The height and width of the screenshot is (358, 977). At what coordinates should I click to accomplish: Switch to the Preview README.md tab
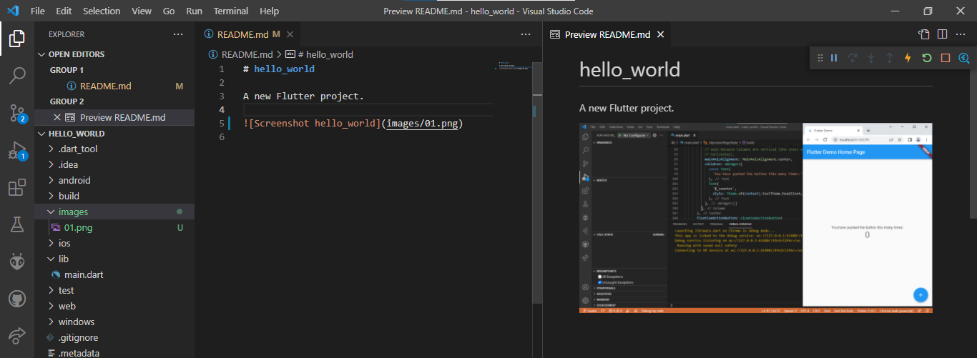click(607, 34)
